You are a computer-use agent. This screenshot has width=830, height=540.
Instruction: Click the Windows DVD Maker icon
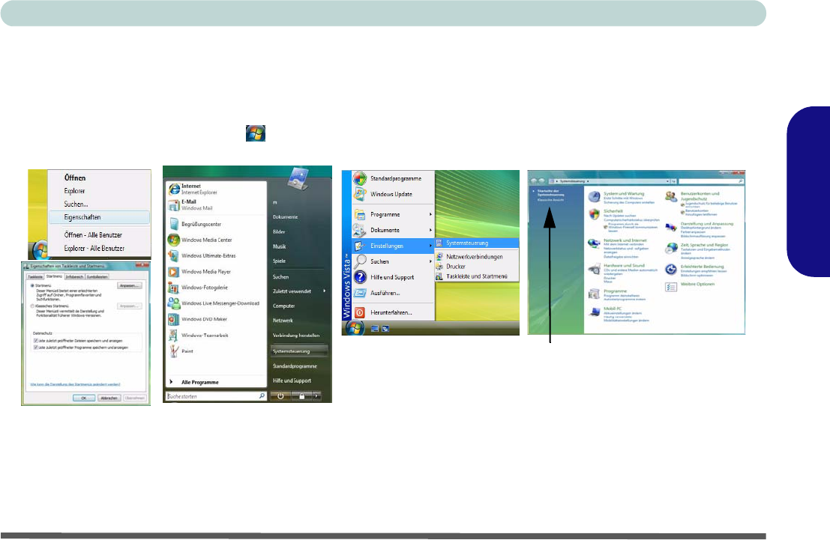pyautogui.click(x=173, y=319)
